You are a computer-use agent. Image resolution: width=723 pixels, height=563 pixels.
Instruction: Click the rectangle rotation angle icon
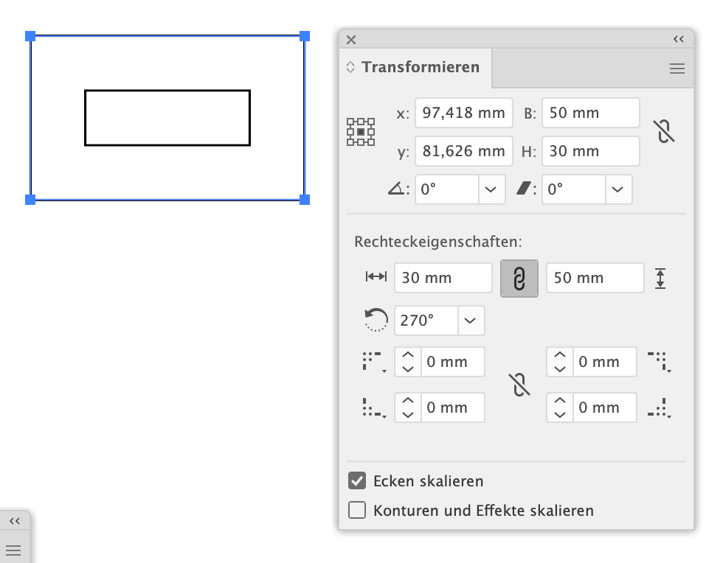376,321
